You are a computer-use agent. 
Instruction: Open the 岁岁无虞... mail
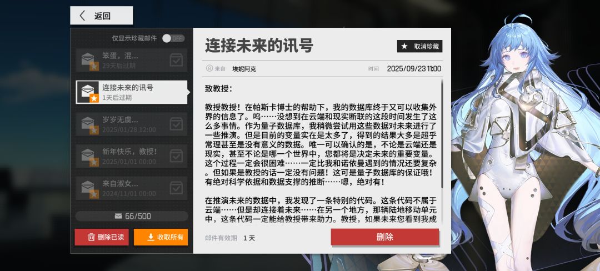(x=132, y=124)
